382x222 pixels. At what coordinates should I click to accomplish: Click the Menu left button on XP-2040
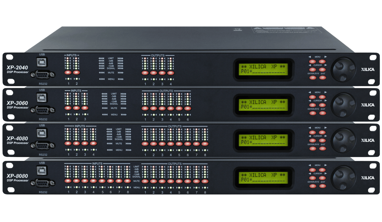[313, 61]
